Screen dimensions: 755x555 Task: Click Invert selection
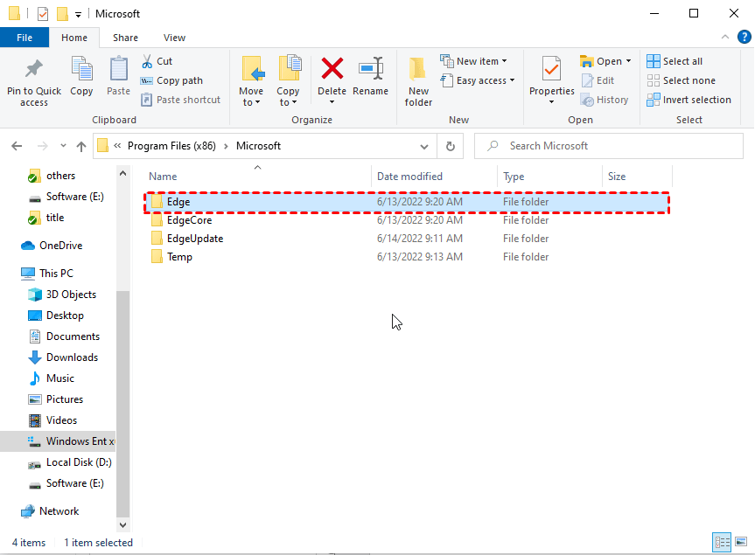tap(689, 100)
